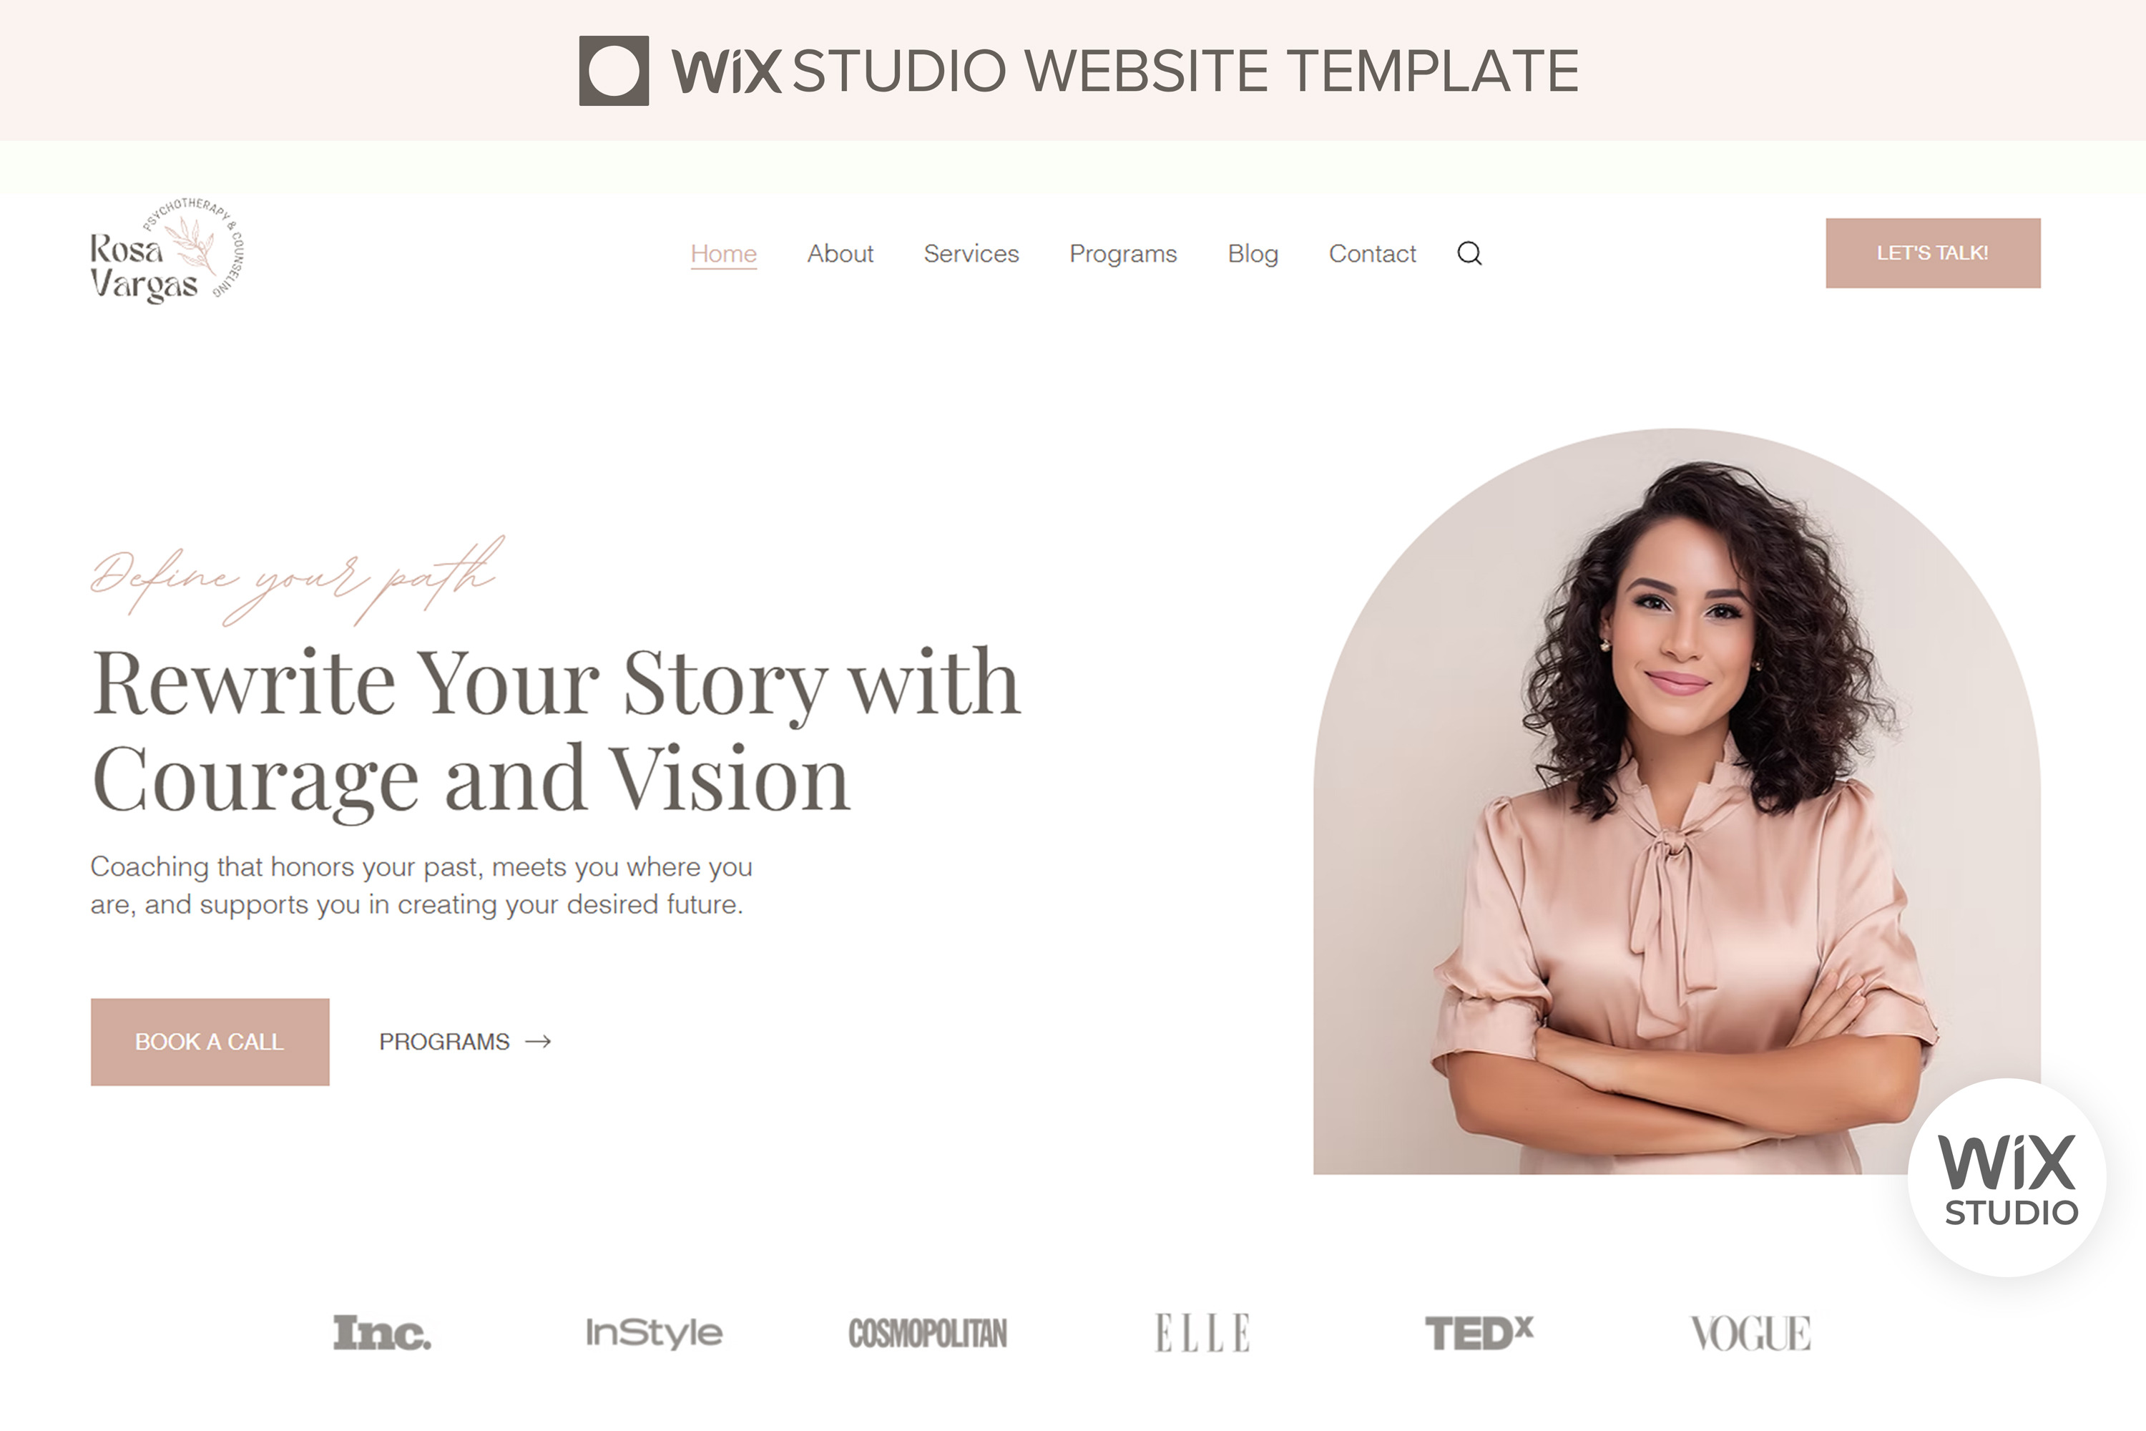The height and width of the screenshot is (1431, 2146).
Task: Click the Cosmopolitan logo
Action: pyautogui.click(x=928, y=1334)
